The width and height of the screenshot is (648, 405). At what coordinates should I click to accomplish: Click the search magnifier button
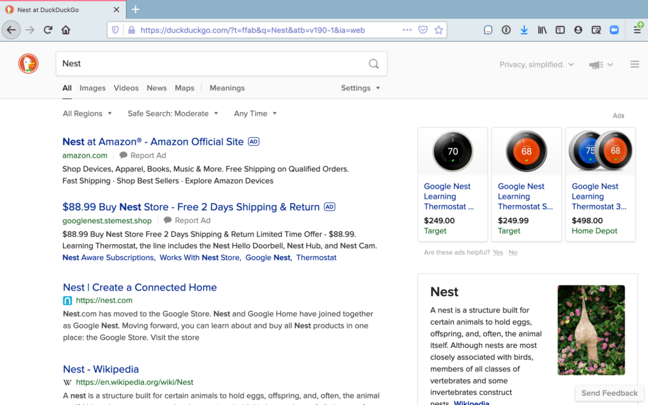373,64
